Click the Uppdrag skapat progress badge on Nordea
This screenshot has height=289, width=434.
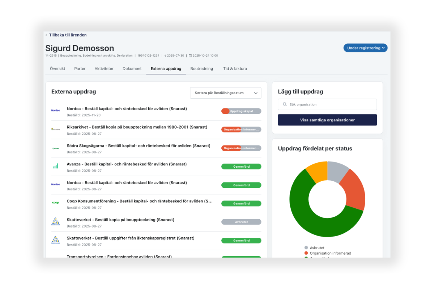point(241,111)
